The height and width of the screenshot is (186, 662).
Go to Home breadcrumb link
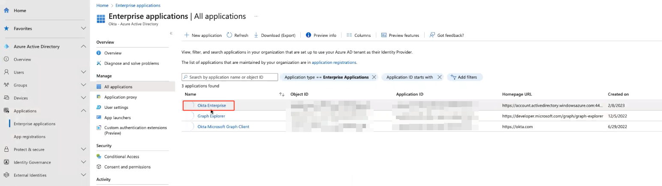click(102, 6)
